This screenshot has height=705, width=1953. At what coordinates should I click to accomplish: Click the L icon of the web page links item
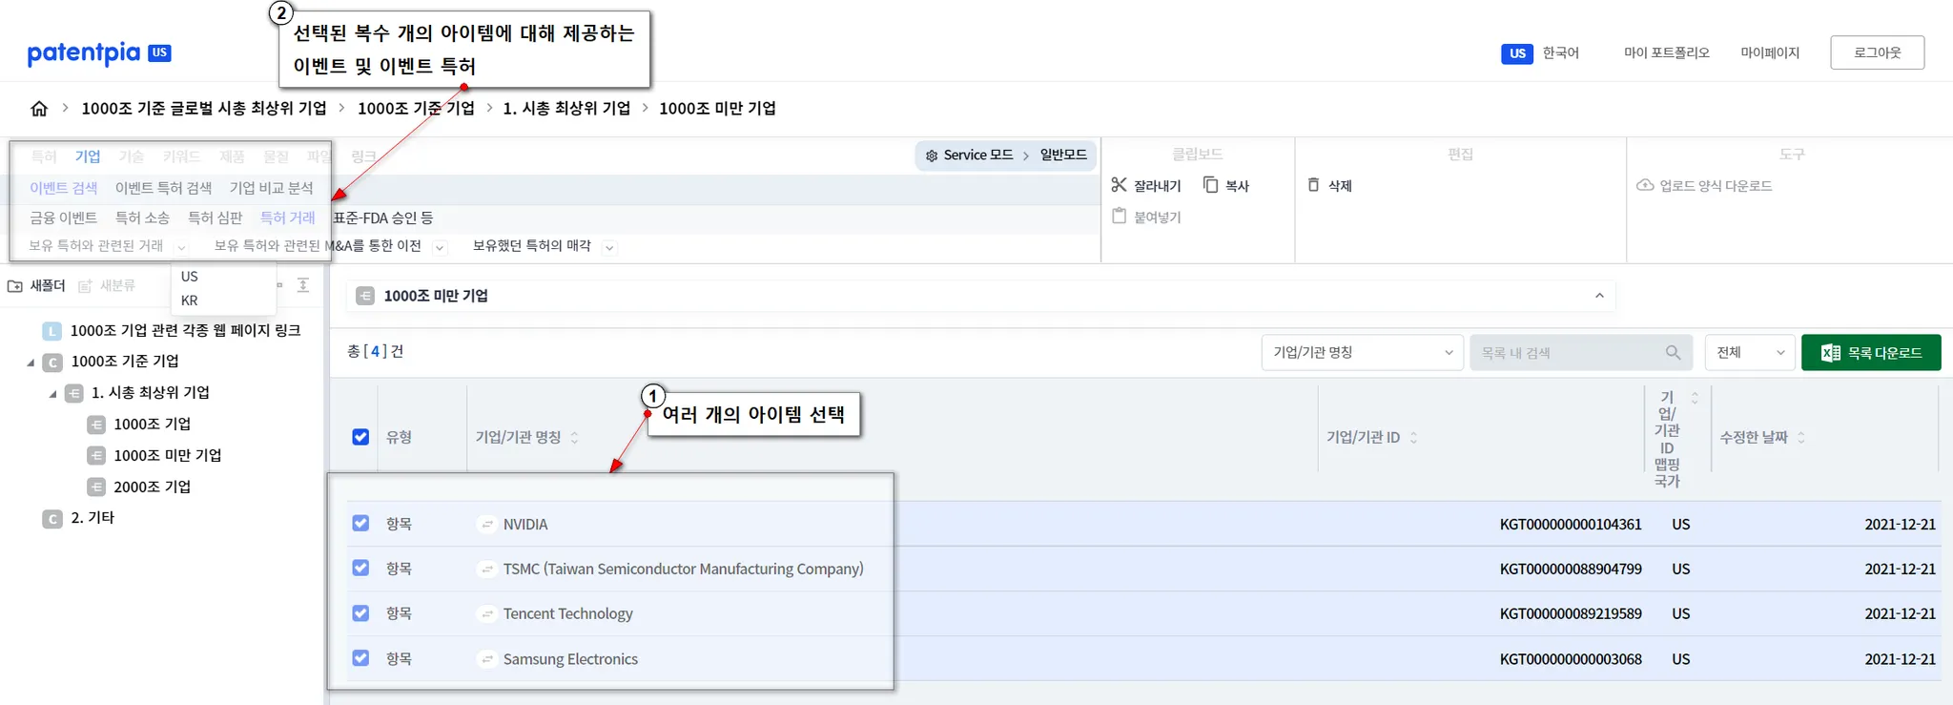(52, 331)
